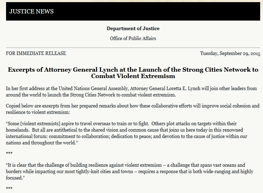Click the horizontal rule below Office of Public Affairs
The height and width of the screenshot is (193, 263).
133,48
